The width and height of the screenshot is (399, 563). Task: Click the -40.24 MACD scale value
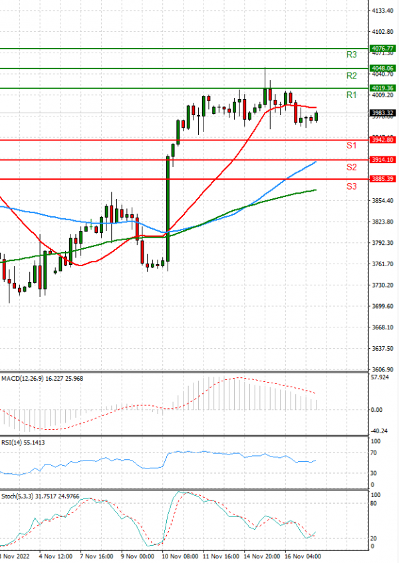pos(379,431)
